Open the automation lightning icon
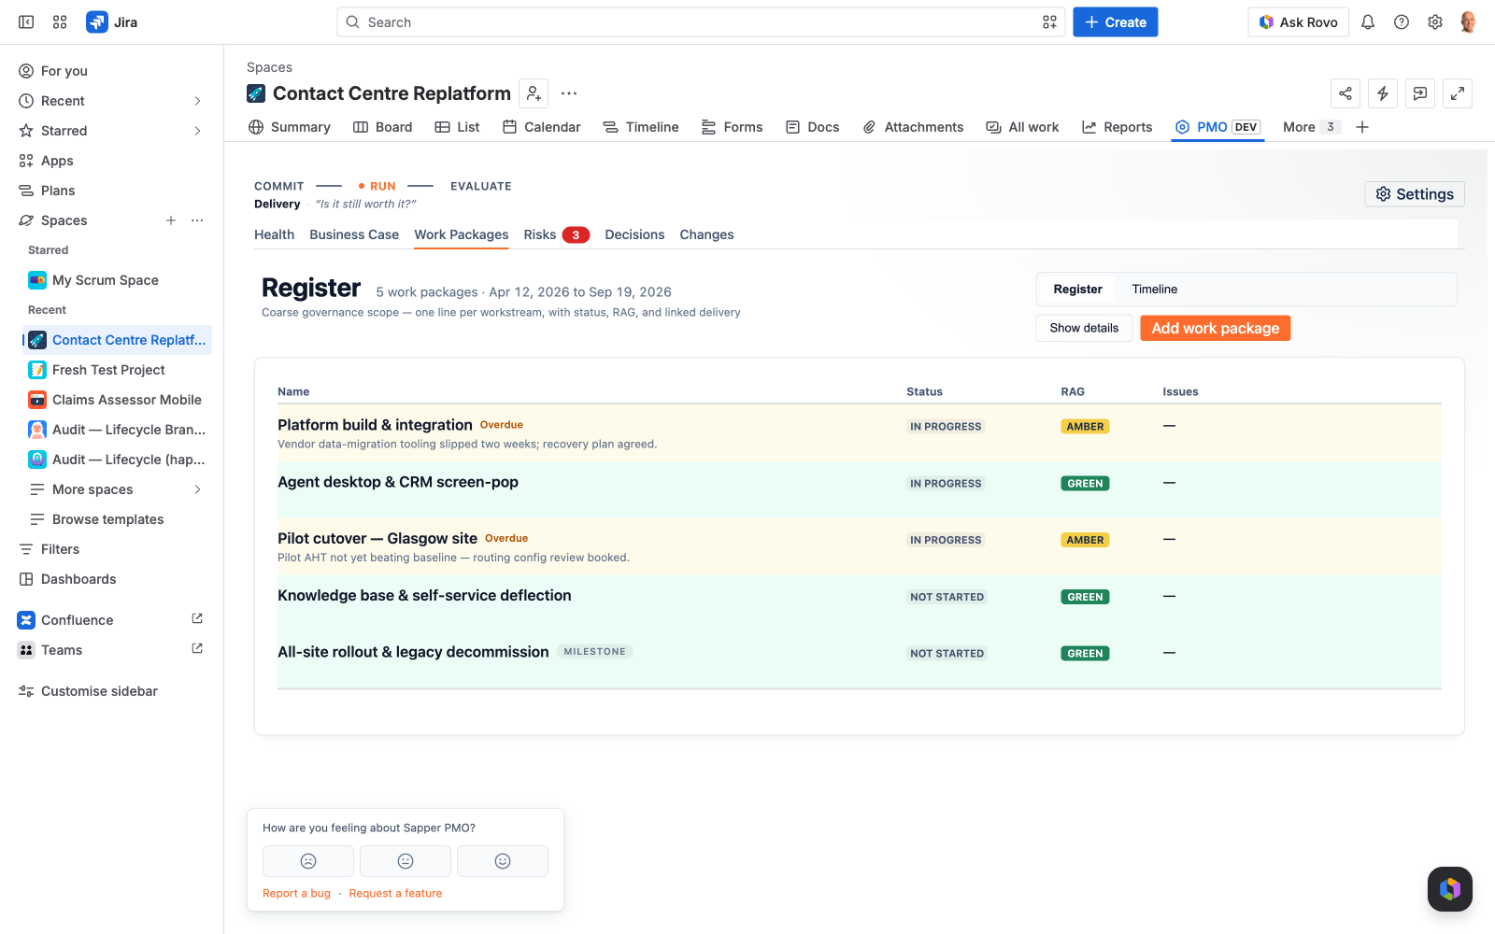Viewport: 1495px width, 934px height. click(1383, 93)
